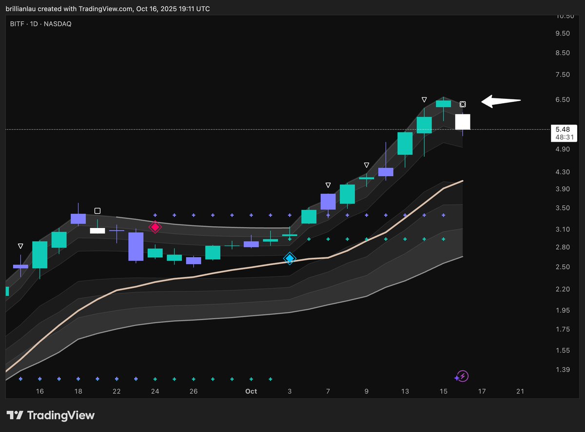
Task: Click the Oct label on the date axis
Action: pyautogui.click(x=251, y=391)
